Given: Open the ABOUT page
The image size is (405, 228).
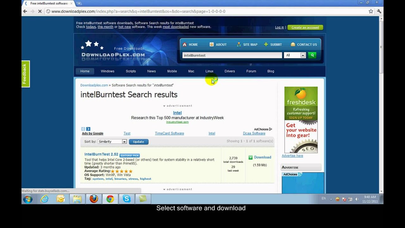Looking at the screenshot, I should (218, 45).
